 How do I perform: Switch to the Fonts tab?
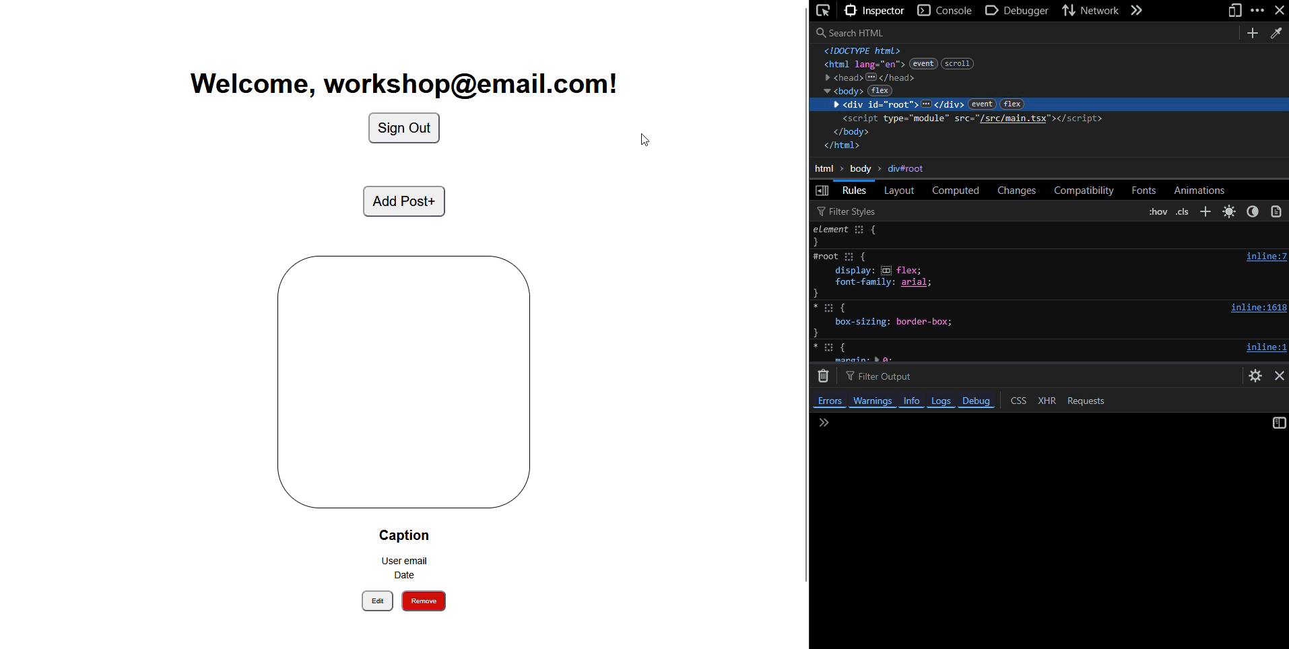tap(1144, 191)
